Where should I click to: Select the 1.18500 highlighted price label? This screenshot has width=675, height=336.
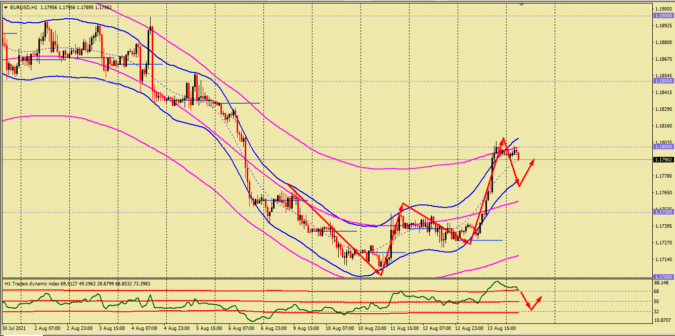point(663,81)
